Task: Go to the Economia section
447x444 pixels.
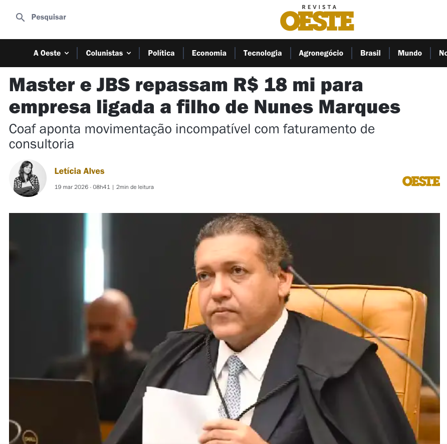Action: [x=209, y=53]
